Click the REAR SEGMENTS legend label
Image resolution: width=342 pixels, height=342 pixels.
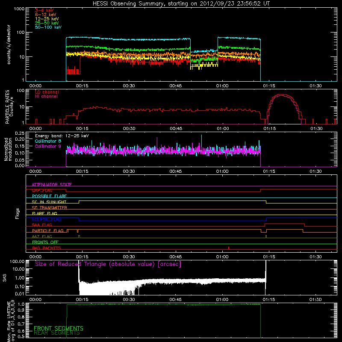coord(57,333)
